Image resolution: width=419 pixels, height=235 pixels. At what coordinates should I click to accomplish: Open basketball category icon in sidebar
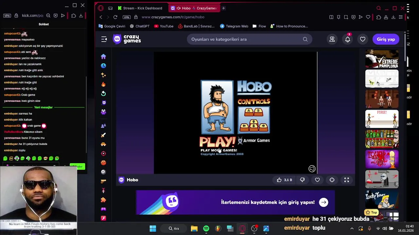click(x=103, y=163)
